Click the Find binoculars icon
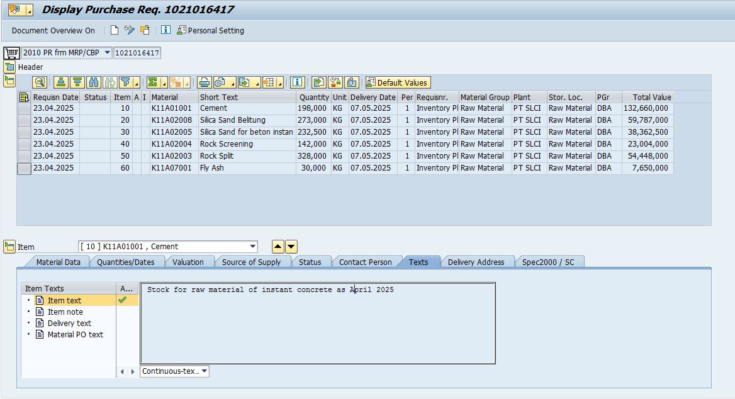This screenshot has height=399, width=735. tap(94, 82)
